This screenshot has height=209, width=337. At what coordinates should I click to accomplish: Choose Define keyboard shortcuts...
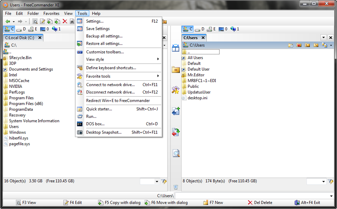click(119, 68)
